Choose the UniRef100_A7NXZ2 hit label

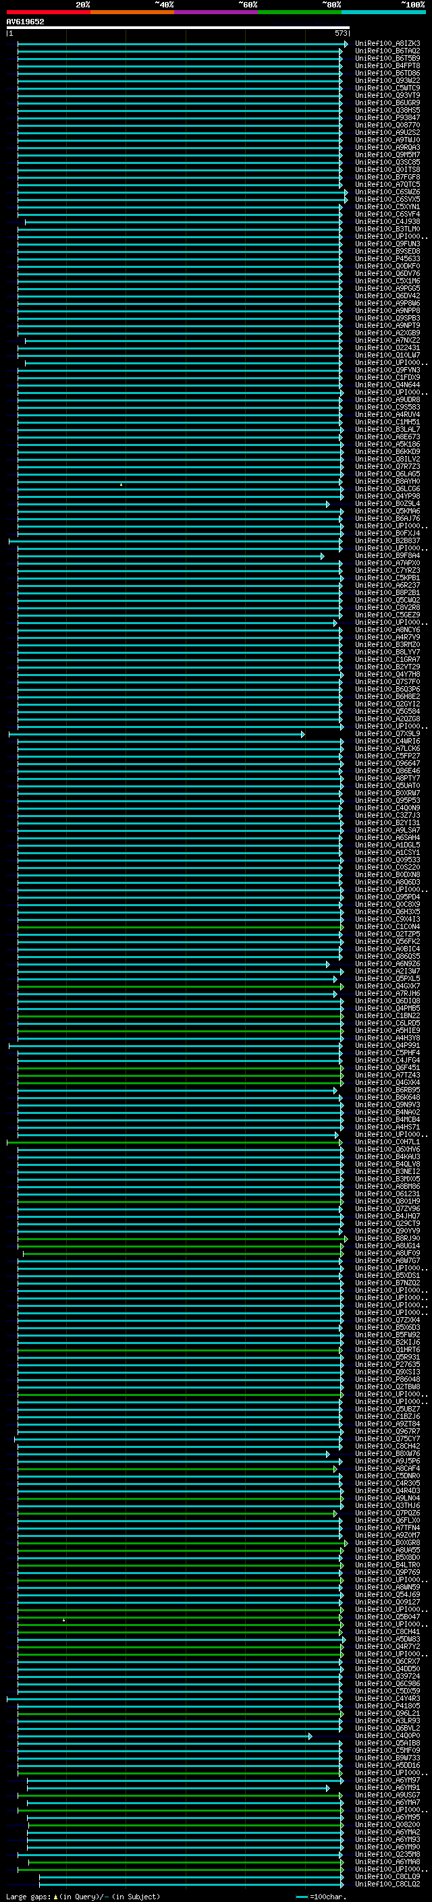[x=387, y=340]
